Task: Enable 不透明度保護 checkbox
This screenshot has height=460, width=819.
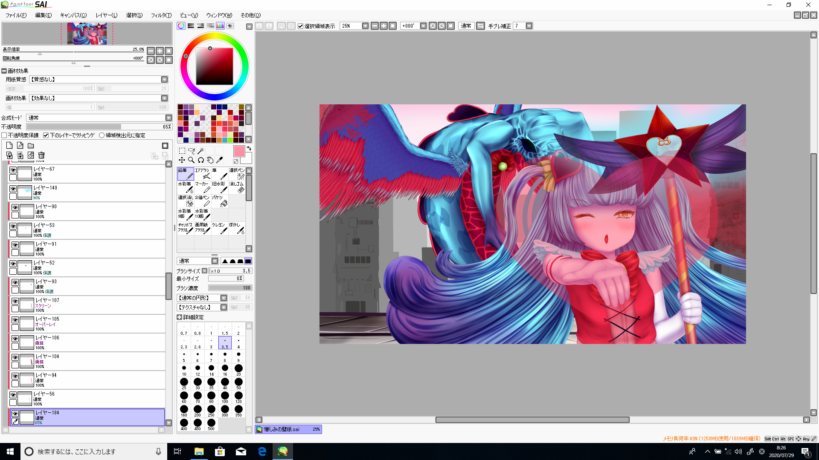Action: pyautogui.click(x=4, y=135)
